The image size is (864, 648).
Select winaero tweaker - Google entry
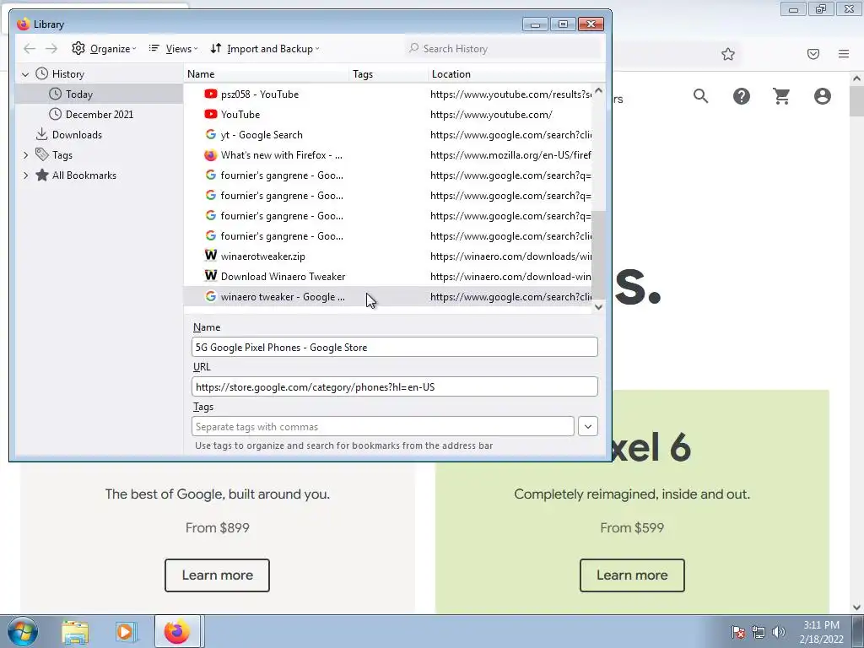pyautogui.click(x=387, y=297)
